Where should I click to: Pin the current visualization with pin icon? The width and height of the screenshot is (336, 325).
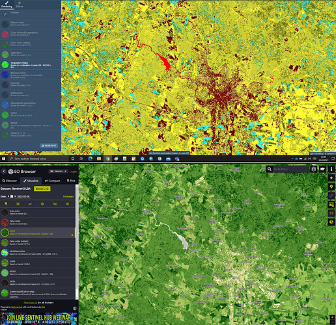point(6,204)
